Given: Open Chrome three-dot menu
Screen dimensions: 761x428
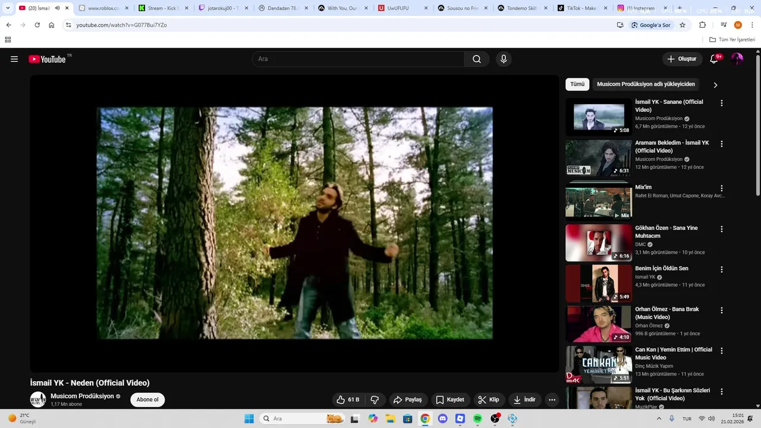Looking at the screenshot, I should (753, 25).
